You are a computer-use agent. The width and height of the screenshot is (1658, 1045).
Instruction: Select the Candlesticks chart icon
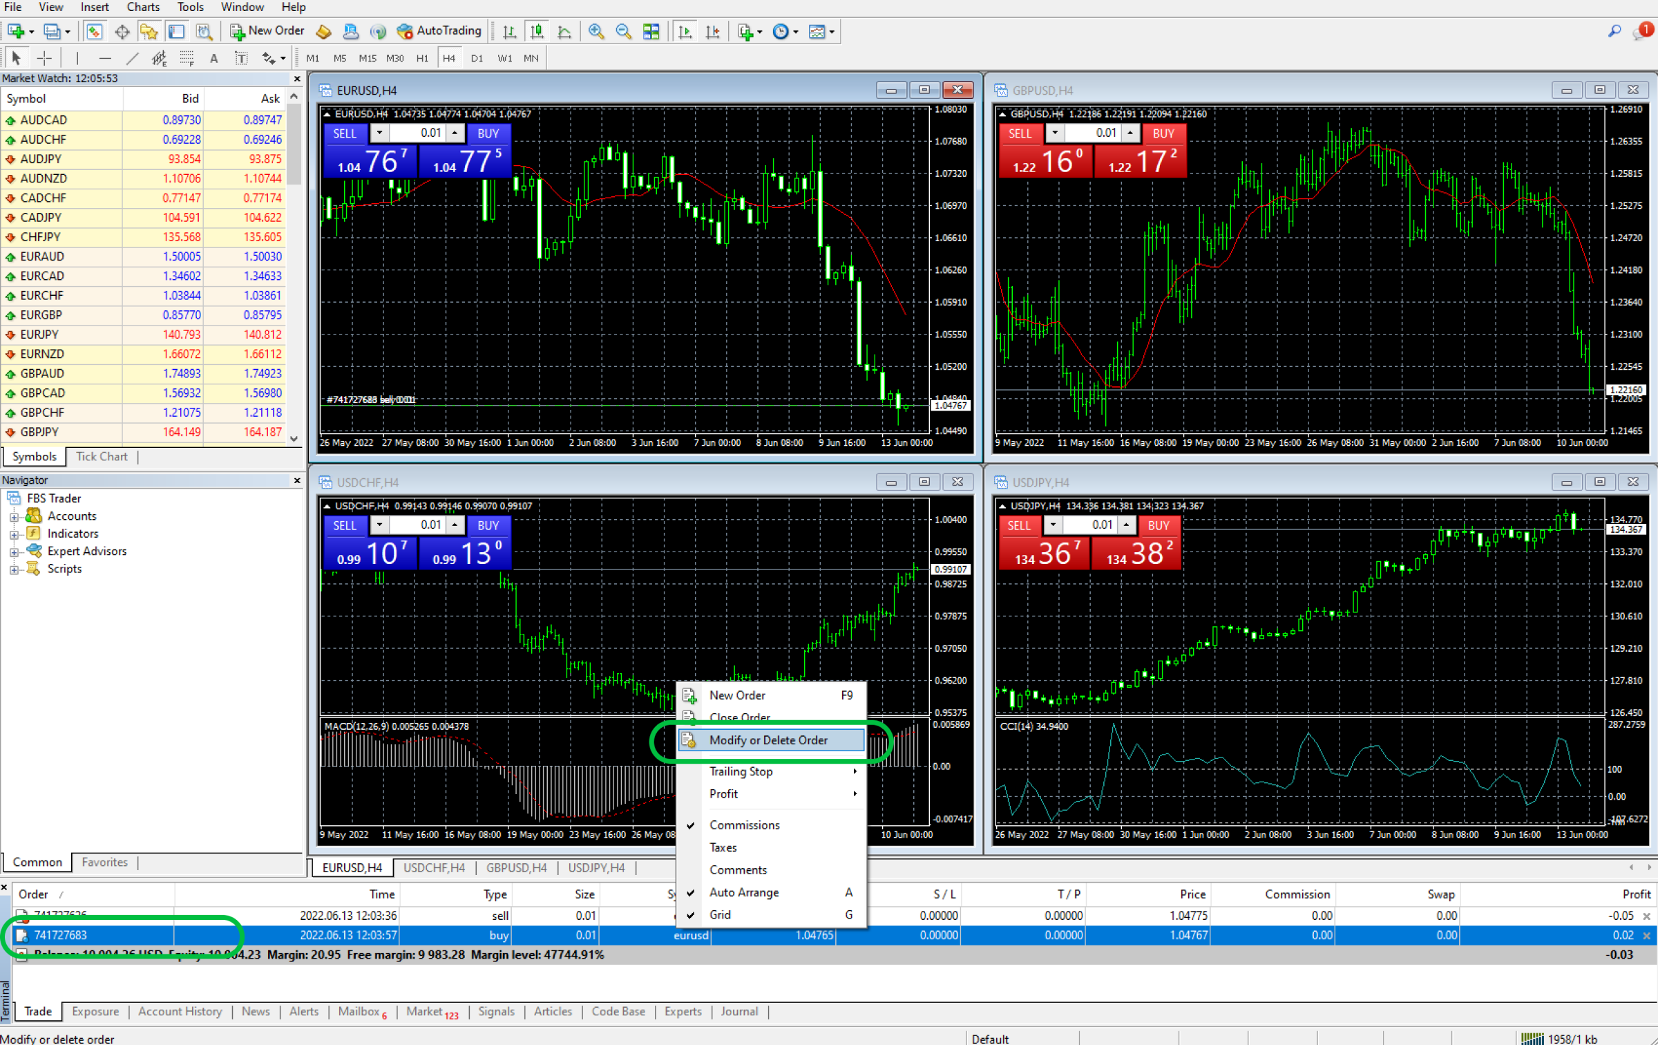(x=537, y=31)
